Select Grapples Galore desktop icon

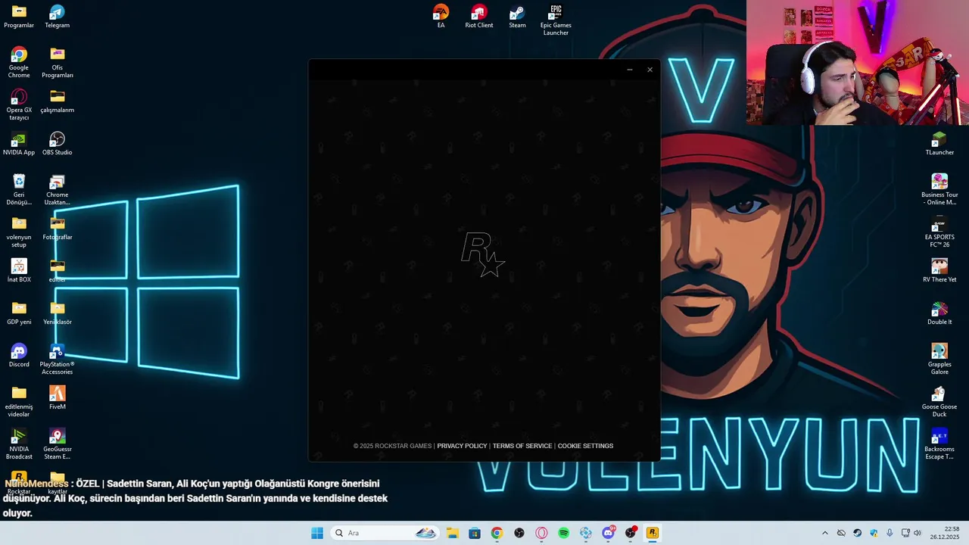point(939,359)
